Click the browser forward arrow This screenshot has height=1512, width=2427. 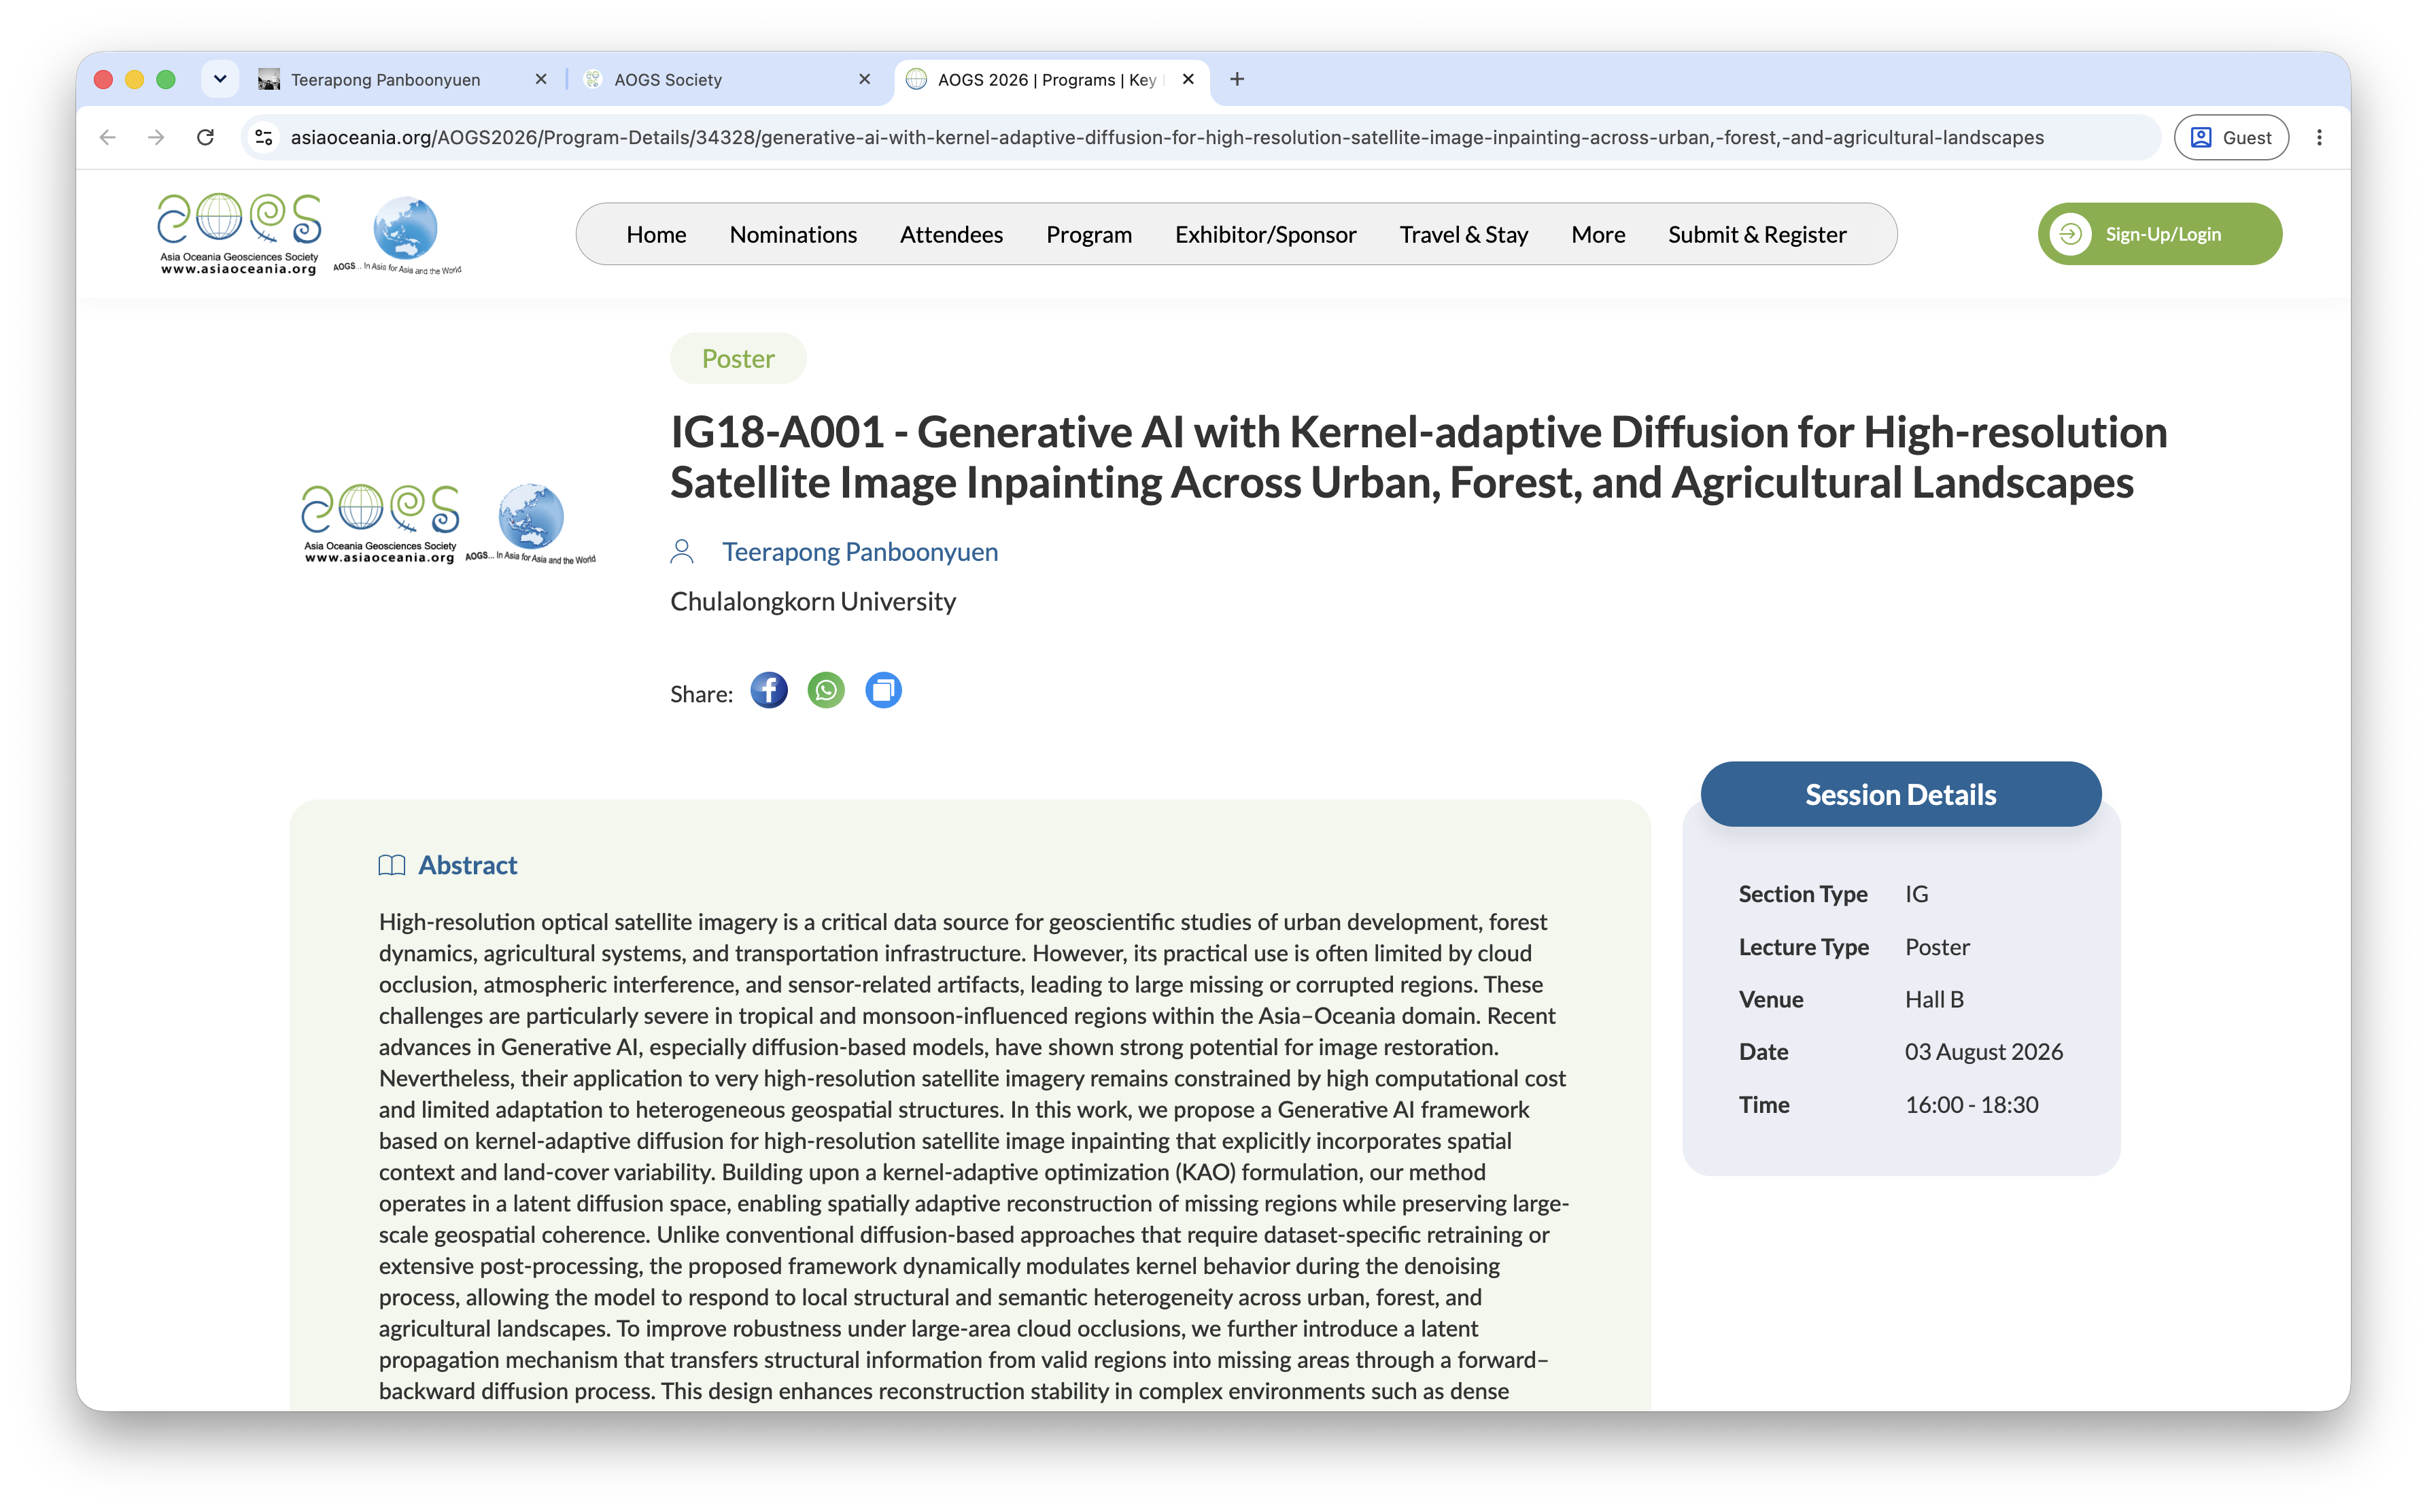coord(156,137)
